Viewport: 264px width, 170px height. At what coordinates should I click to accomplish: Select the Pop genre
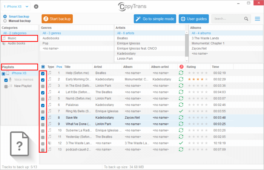point(77,43)
